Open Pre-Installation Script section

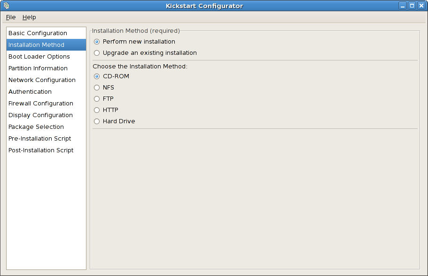click(40, 139)
